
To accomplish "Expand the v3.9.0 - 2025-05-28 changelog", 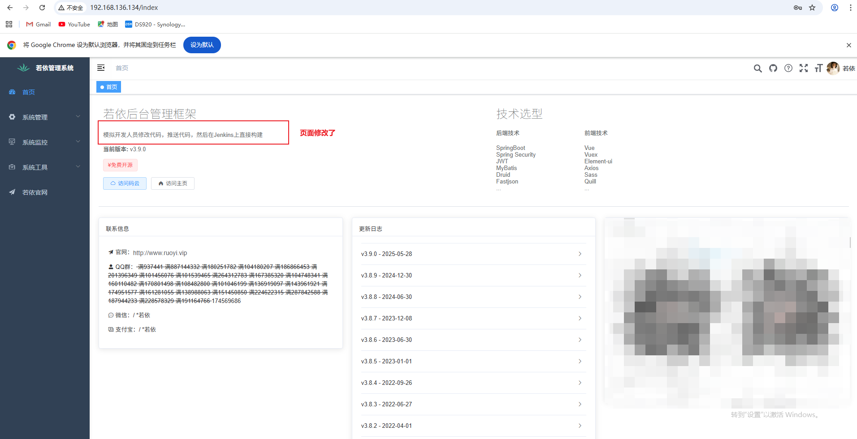I will [x=473, y=254].
